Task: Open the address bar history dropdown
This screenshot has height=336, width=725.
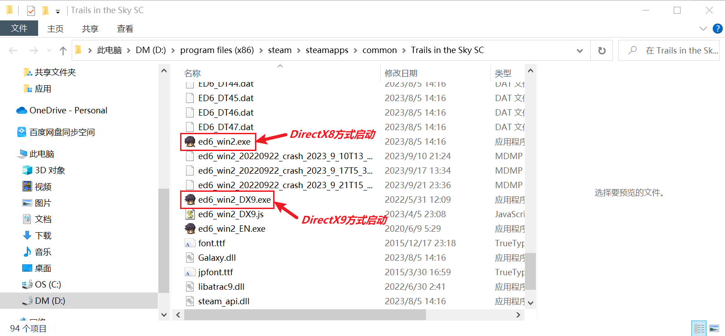Action: [x=580, y=50]
